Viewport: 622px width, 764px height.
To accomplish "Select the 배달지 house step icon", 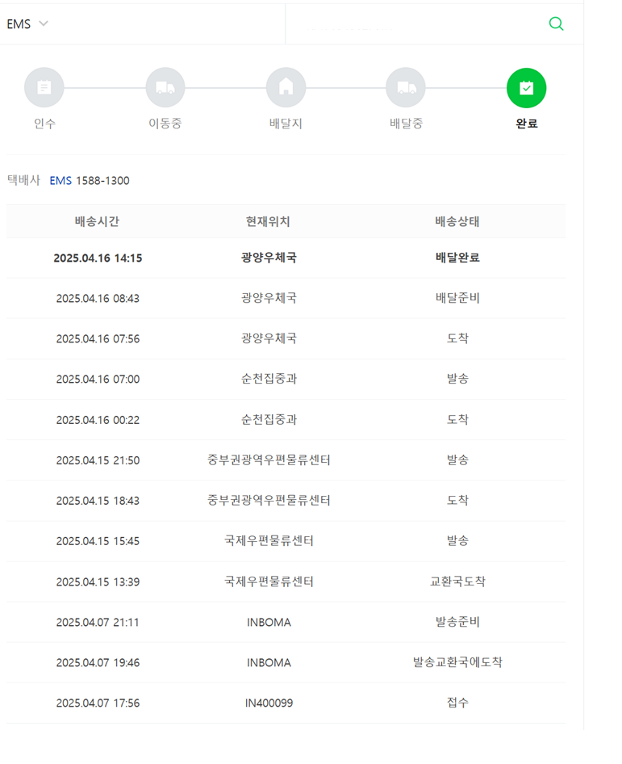I will (x=286, y=88).
